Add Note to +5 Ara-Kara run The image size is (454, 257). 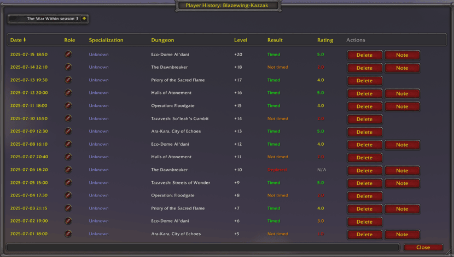[402, 235]
